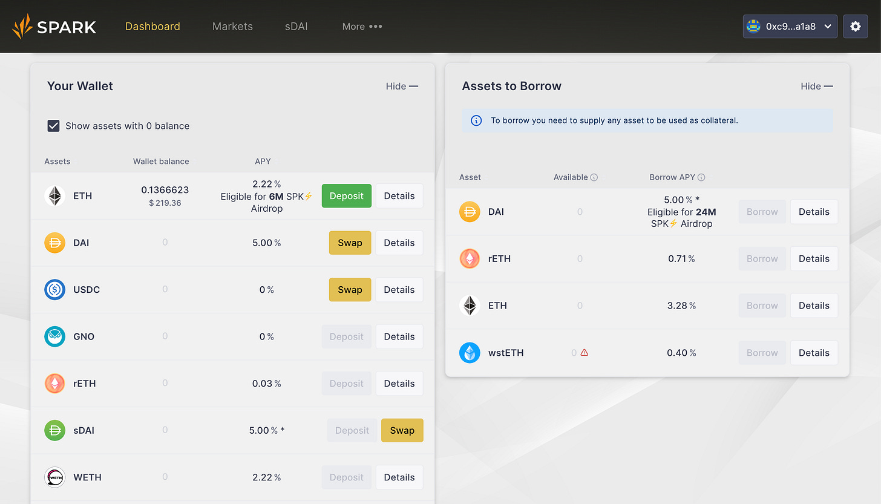
Task: Click the Spark logo in header
Action: click(54, 27)
